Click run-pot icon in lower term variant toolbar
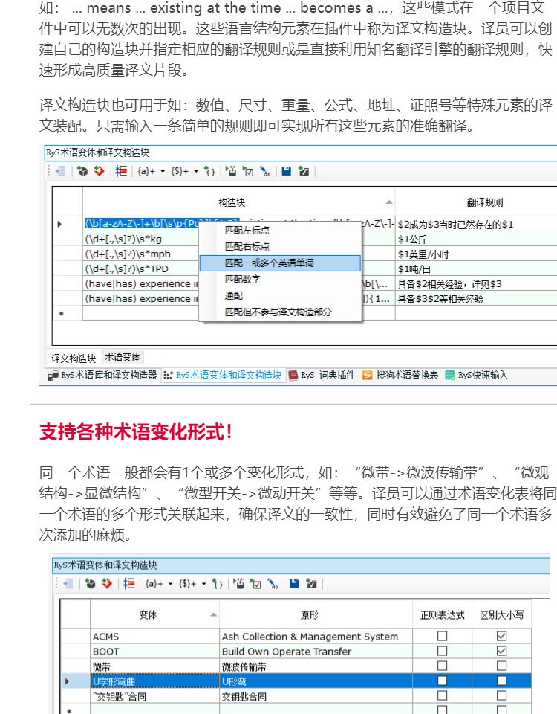The height and width of the screenshot is (714, 557). [239, 584]
